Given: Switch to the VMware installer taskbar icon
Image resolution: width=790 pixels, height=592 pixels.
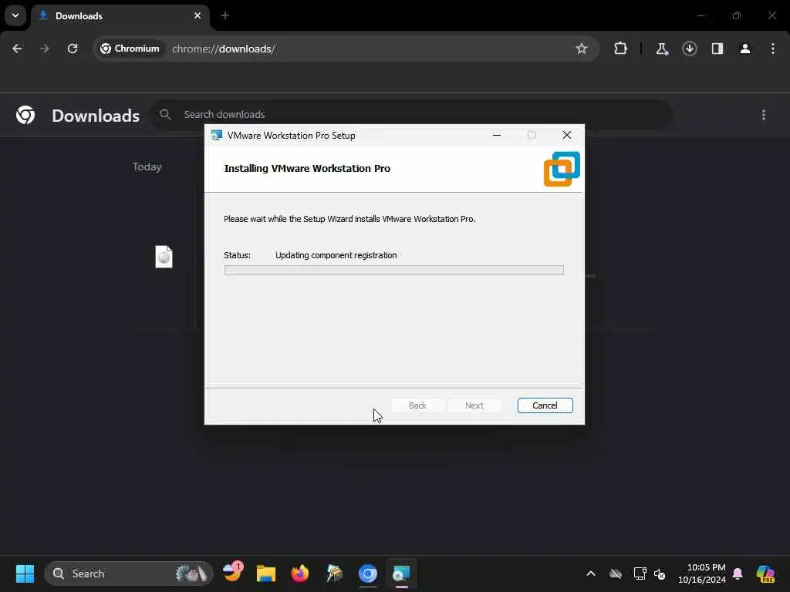Looking at the screenshot, I should pos(401,573).
